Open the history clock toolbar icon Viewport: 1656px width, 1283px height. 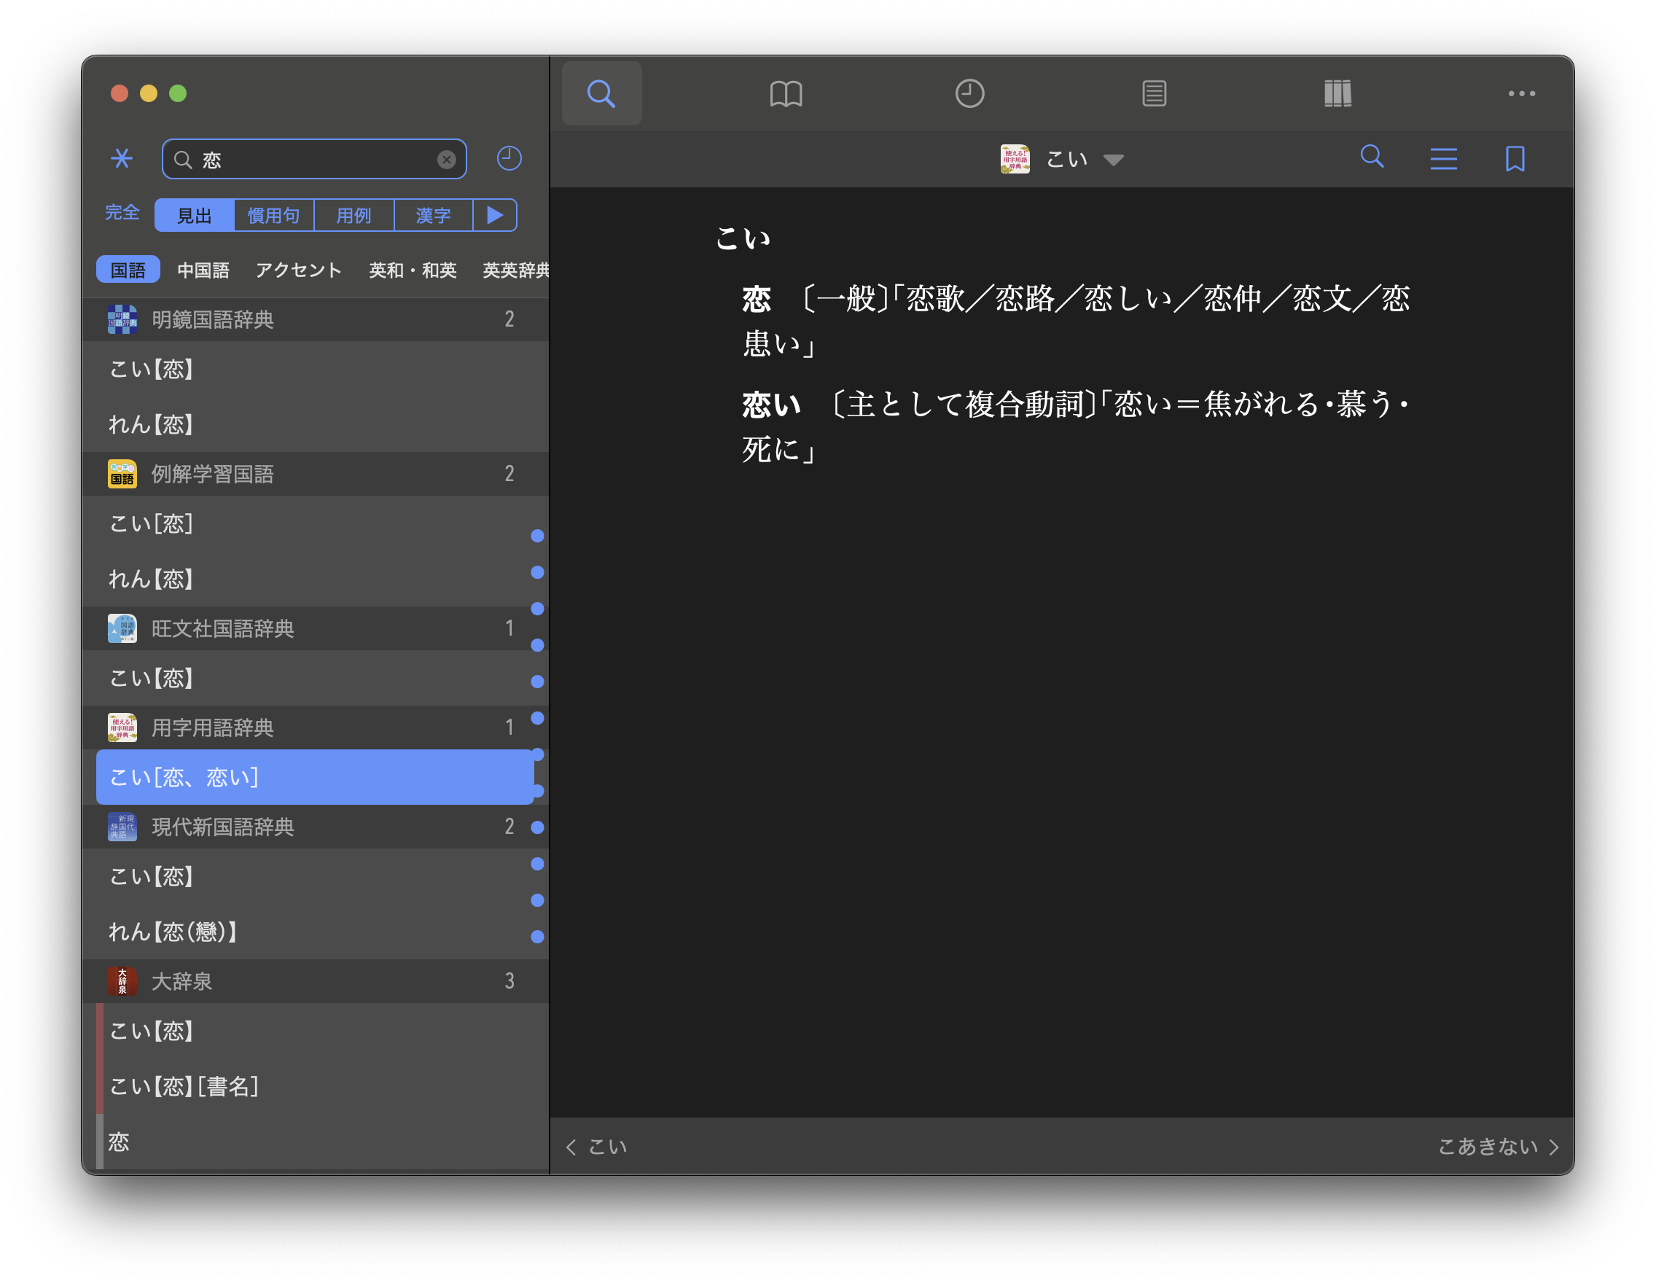969,93
